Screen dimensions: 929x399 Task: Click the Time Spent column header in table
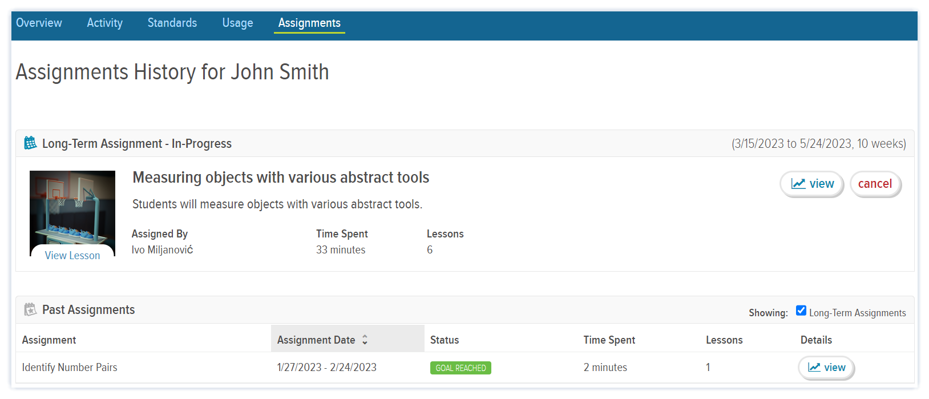click(x=609, y=340)
